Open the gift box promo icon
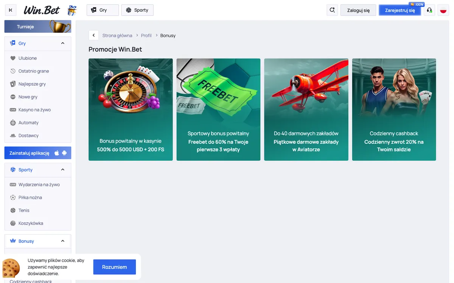454x283 pixels. [72, 10]
